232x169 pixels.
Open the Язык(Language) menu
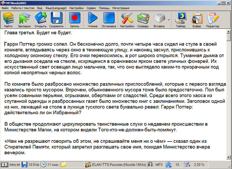click(x=56, y=8)
